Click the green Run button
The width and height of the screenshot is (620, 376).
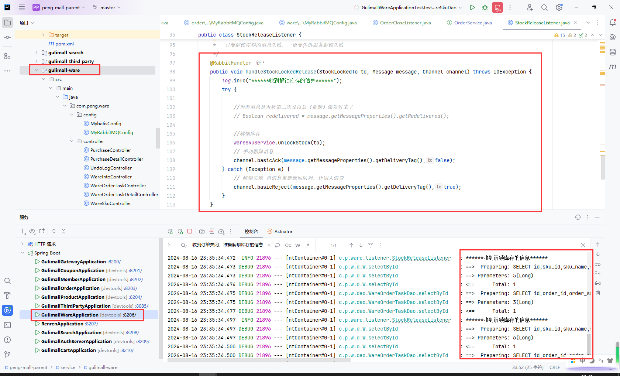coord(472,7)
